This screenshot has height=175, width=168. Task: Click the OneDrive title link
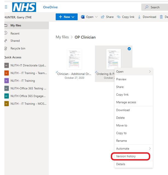click(50, 7)
